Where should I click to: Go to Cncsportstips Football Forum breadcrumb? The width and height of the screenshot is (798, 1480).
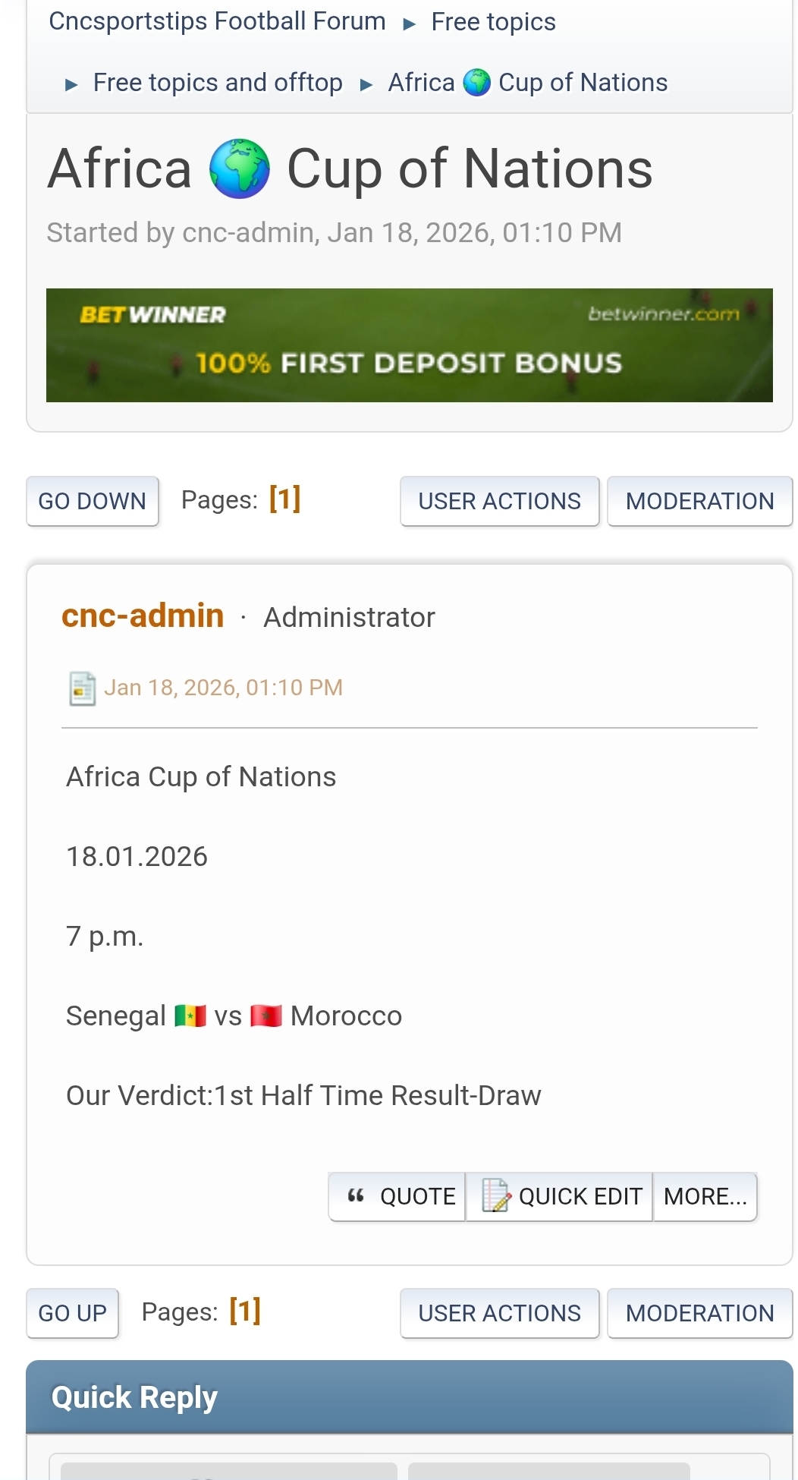217,21
